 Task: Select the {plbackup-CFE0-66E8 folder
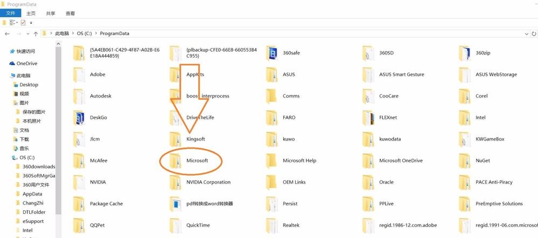click(213, 53)
